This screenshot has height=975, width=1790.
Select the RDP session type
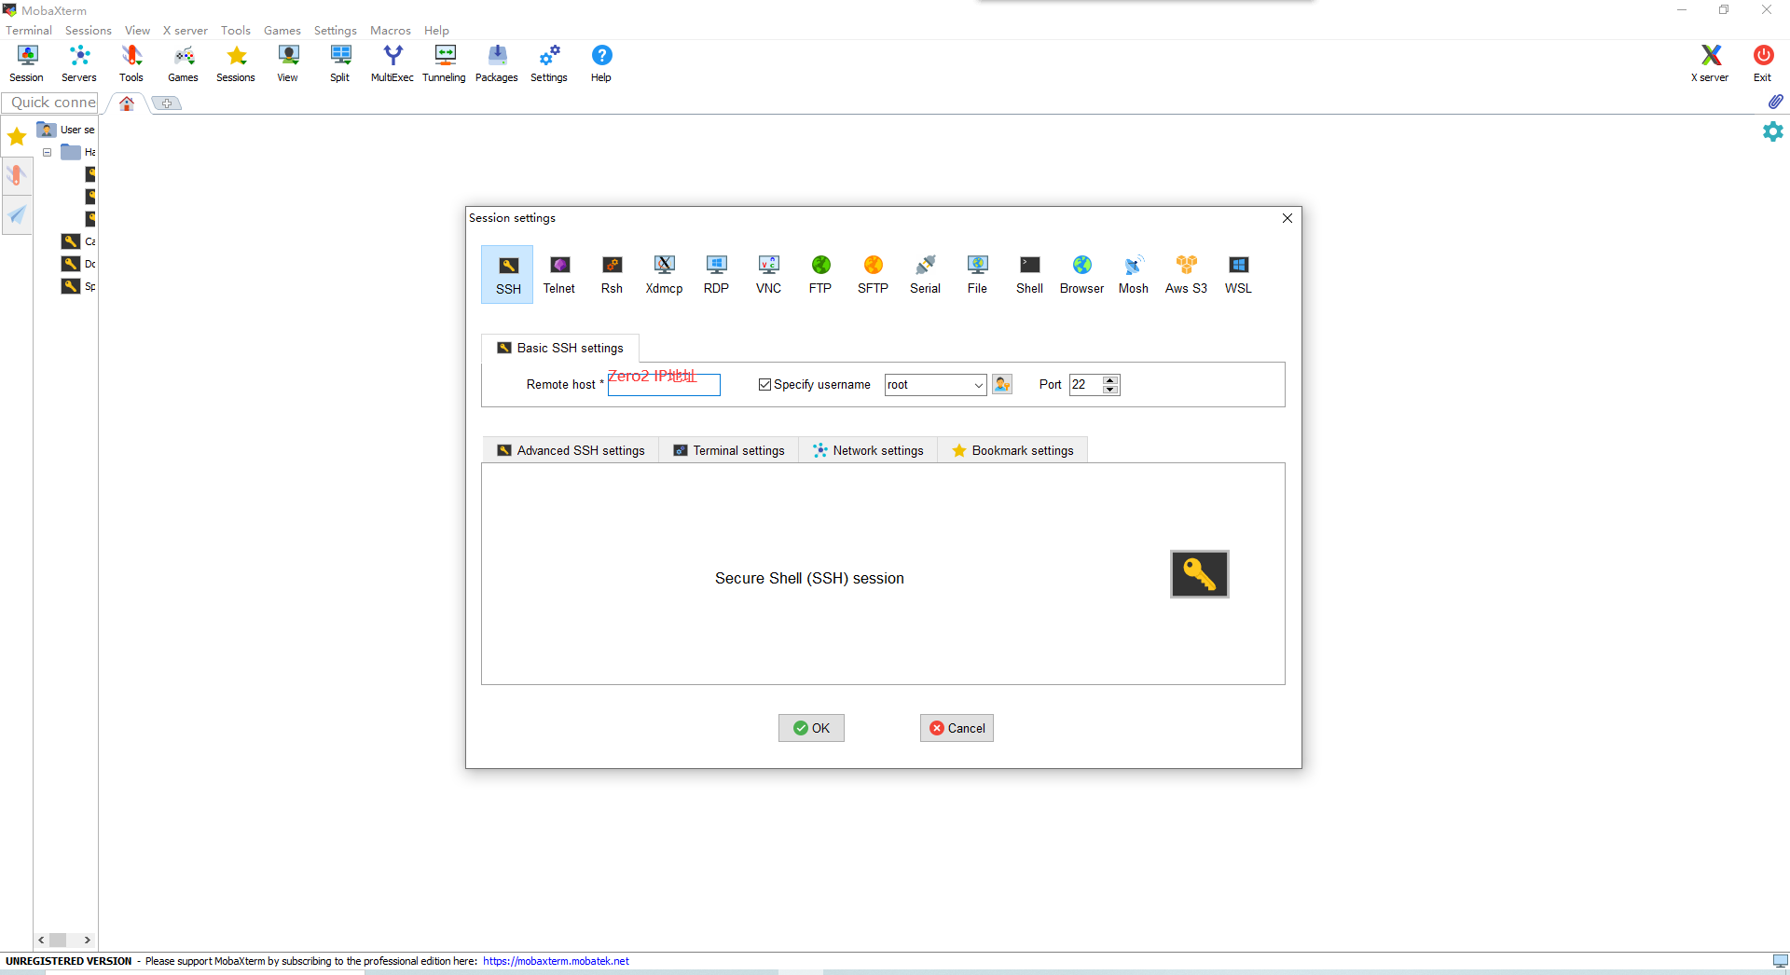pyautogui.click(x=716, y=274)
